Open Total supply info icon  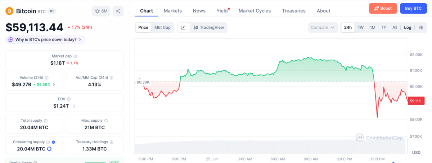(46, 121)
